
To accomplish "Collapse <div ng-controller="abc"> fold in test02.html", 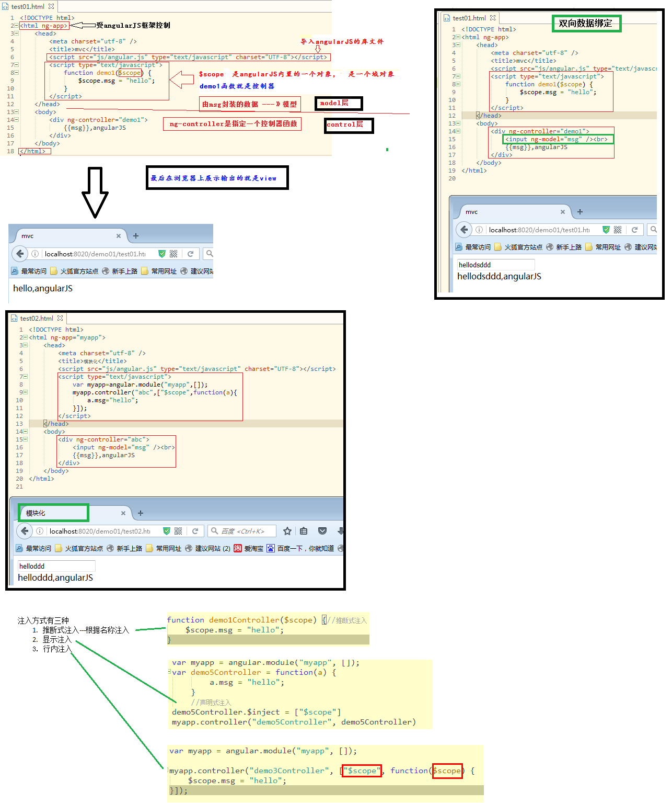I will pyautogui.click(x=26, y=439).
